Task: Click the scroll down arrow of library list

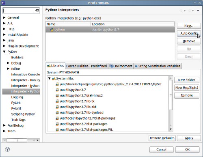Action: pos(171,129)
